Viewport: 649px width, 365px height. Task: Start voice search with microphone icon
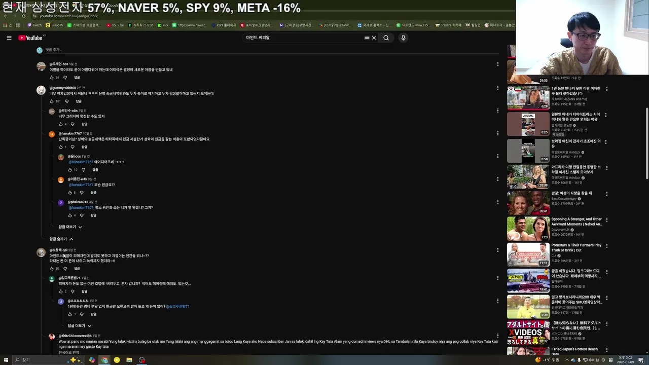[x=403, y=38]
